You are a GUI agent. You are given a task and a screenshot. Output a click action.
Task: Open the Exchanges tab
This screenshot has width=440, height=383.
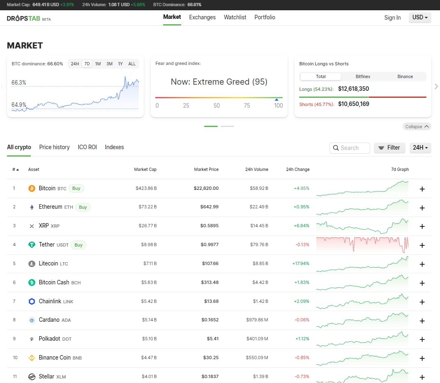tap(202, 17)
